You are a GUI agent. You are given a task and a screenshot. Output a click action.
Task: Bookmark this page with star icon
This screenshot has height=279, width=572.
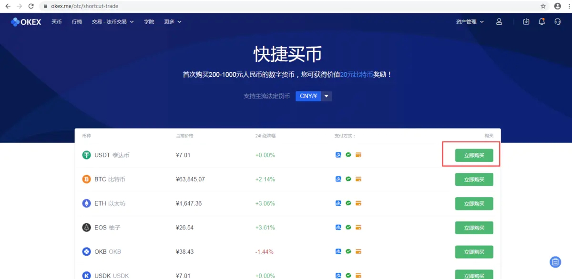click(x=543, y=6)
